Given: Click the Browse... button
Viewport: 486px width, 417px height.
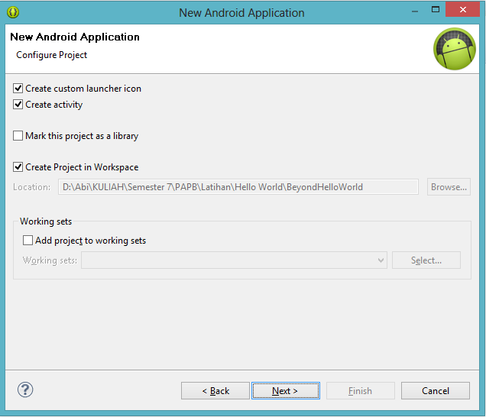Looking at the screenshot, I should 449,187.
